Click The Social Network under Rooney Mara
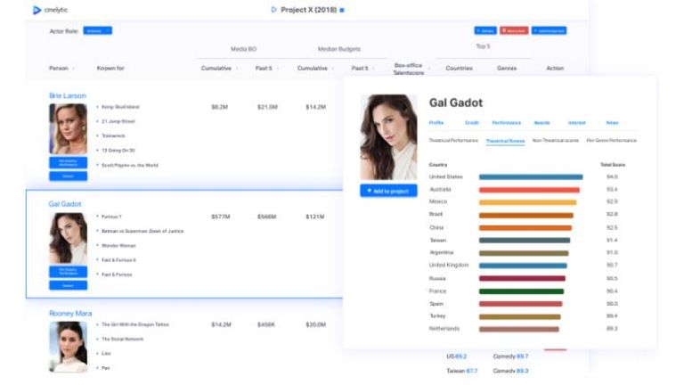 coord(122,339)
